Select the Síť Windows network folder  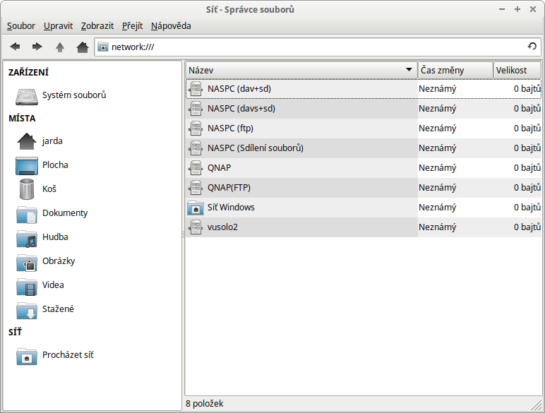pos(231,208)
